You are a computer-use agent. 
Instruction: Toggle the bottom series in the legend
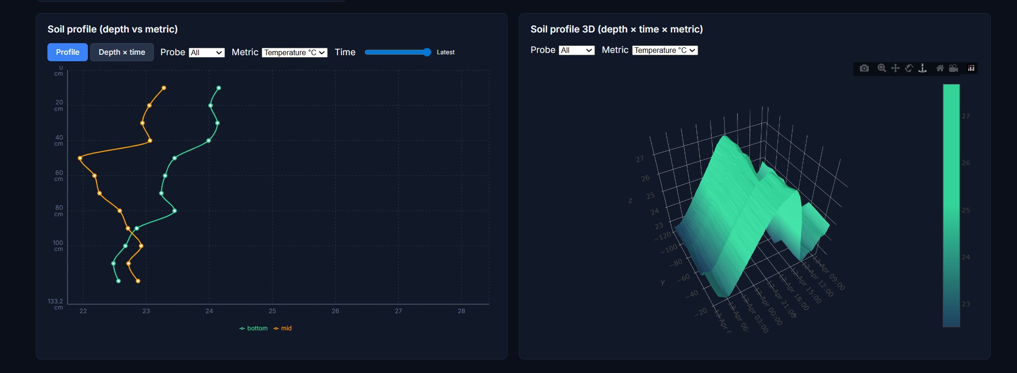click(253, 328)
